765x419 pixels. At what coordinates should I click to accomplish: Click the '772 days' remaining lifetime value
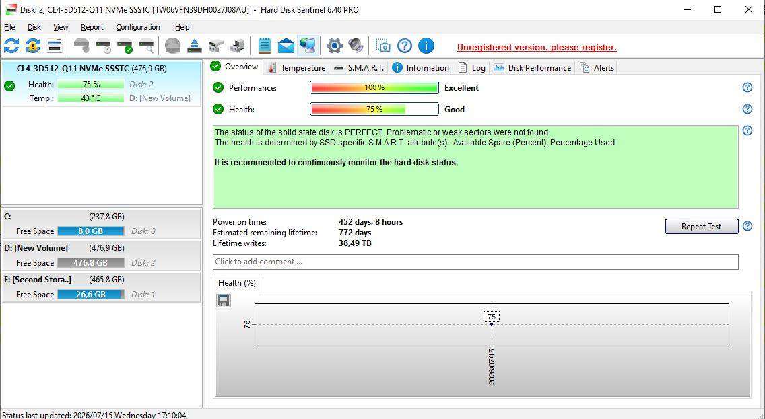pyautogui.click(x=355, y=233)
